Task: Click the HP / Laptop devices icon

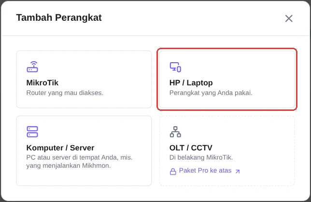Action: point(175,67)
